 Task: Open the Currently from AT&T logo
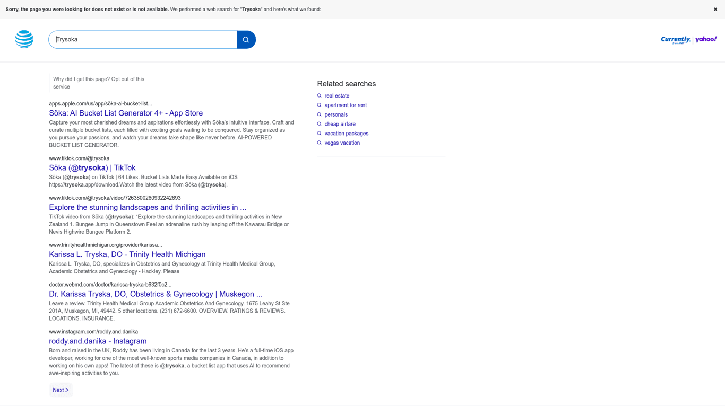click(x=675, y=40)
